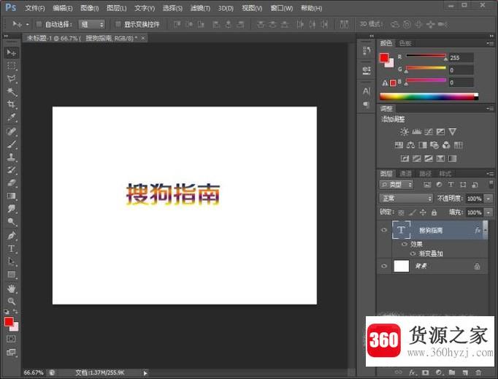Select the Eraser tool
Image resolution: width=498 pixels, height=379 pixels.
click(12, 183)
